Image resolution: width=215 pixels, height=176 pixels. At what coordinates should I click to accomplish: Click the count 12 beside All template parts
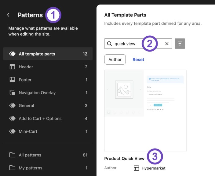[85, 54]
